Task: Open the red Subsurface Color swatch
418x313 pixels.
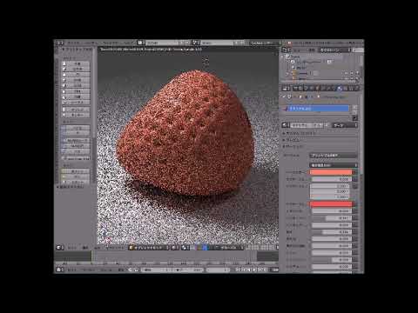Action: 331,204
